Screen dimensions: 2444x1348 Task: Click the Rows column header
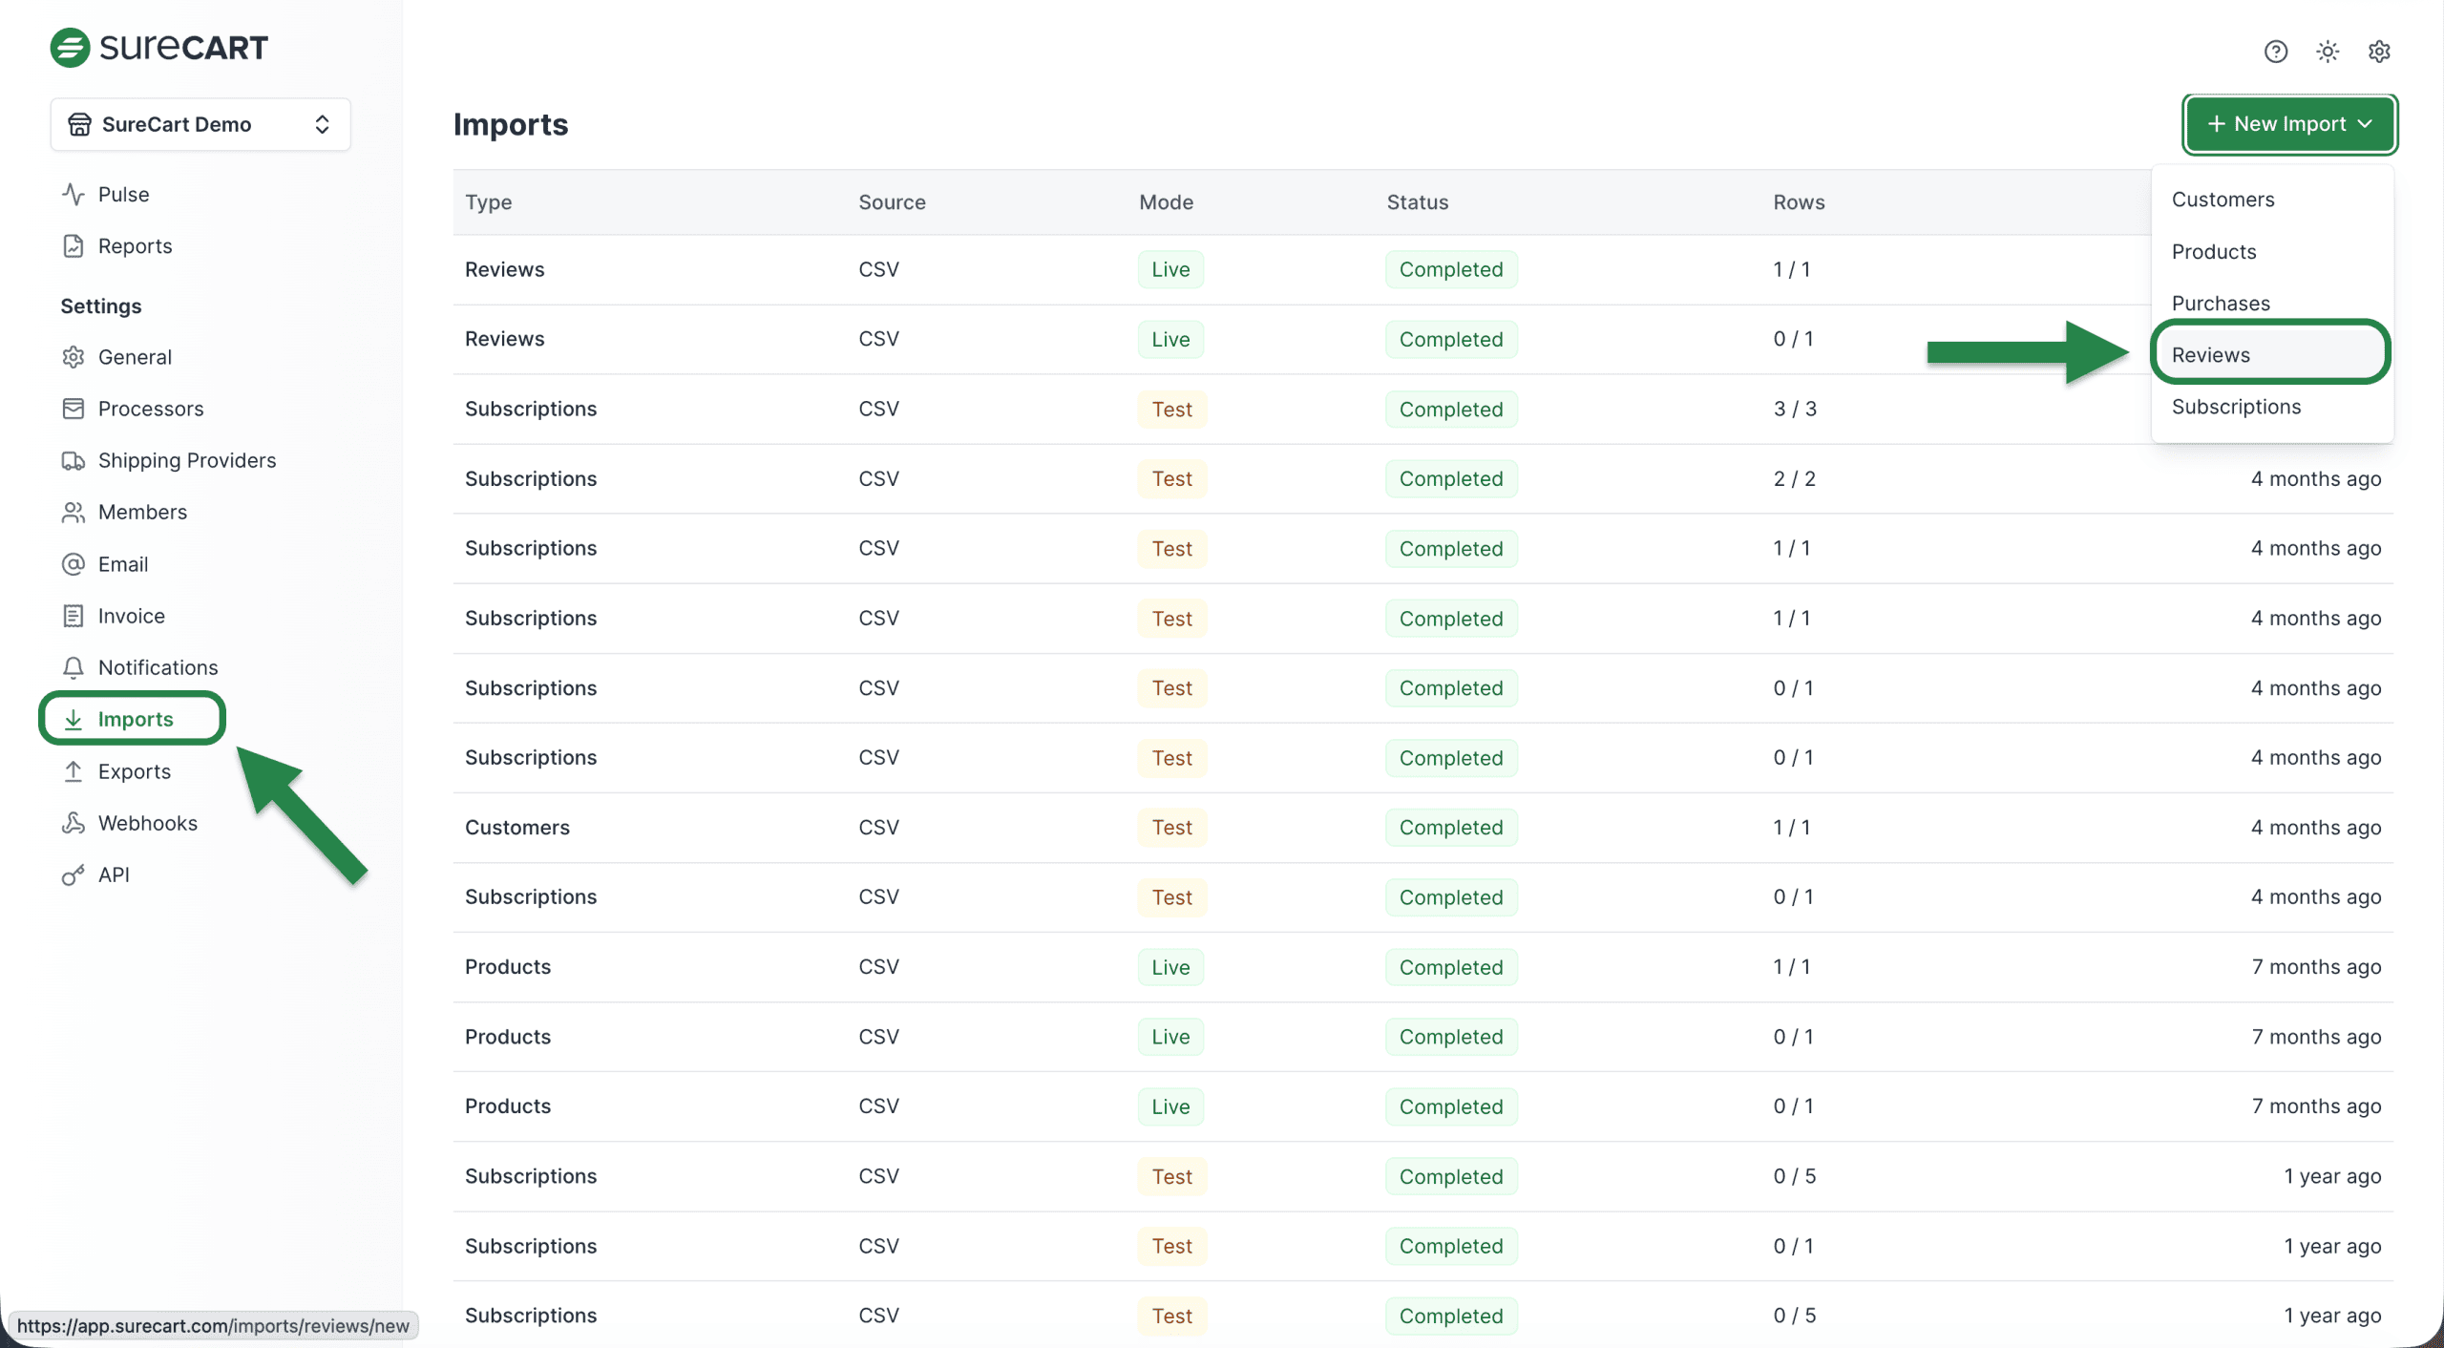pyautogui.click(x=1799, y=202)
